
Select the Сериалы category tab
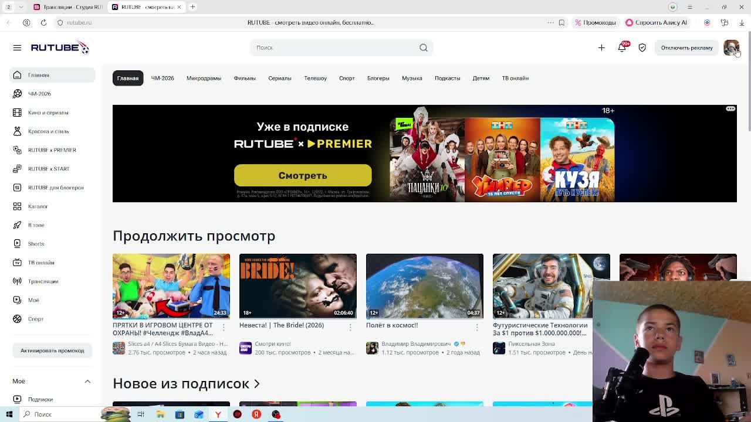(x=280, y=78)
